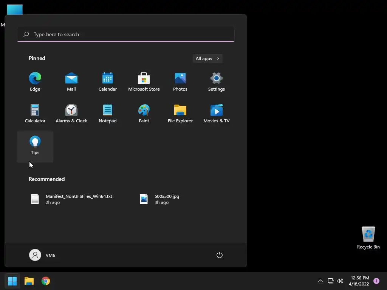Launch Notepad from the Start menu
Screen dimensions: 387x290
(x=108, y=113)
